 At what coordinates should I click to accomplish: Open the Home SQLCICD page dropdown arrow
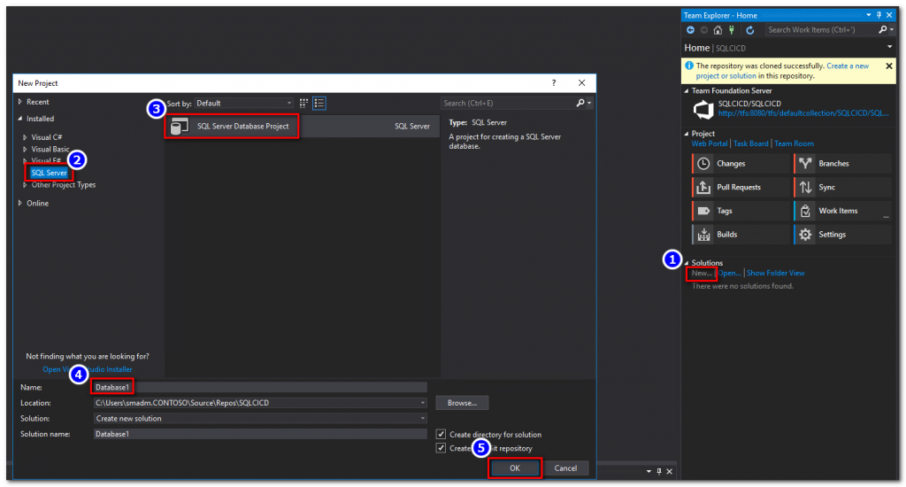coord(889,48)
